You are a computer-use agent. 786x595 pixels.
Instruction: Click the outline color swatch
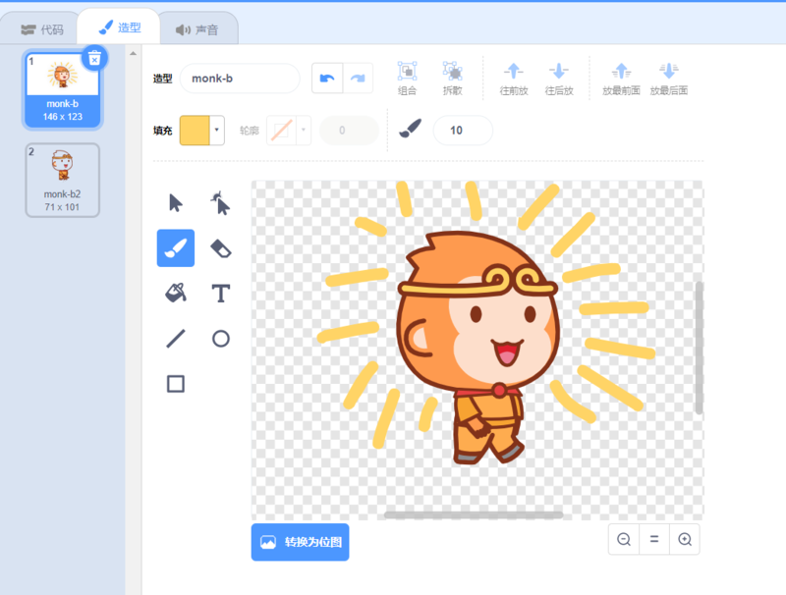click(x=282, y=131)
